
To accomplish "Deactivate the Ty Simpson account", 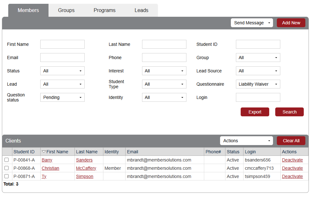I will point(292,176).
